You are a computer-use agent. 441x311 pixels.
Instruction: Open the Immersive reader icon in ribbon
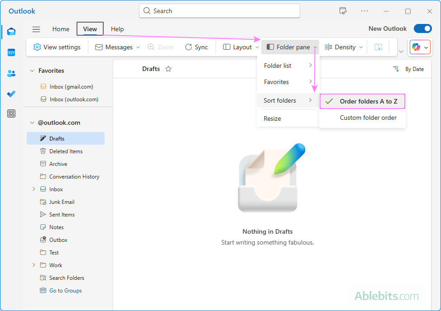pyautogui.click(x=378, y=47)
